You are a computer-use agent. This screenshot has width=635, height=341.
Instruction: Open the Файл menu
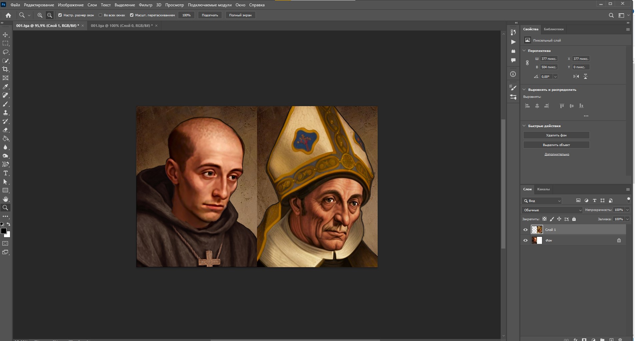click(x=15, y=5)
